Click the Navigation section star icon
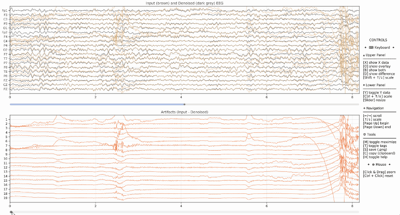Viewport: 400px width, 215px height. pos(365,108)
